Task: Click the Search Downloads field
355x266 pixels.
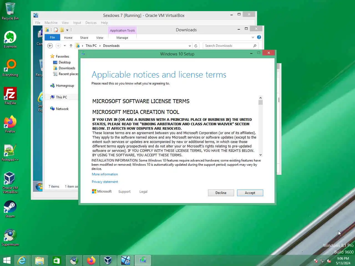Action: 231,46
